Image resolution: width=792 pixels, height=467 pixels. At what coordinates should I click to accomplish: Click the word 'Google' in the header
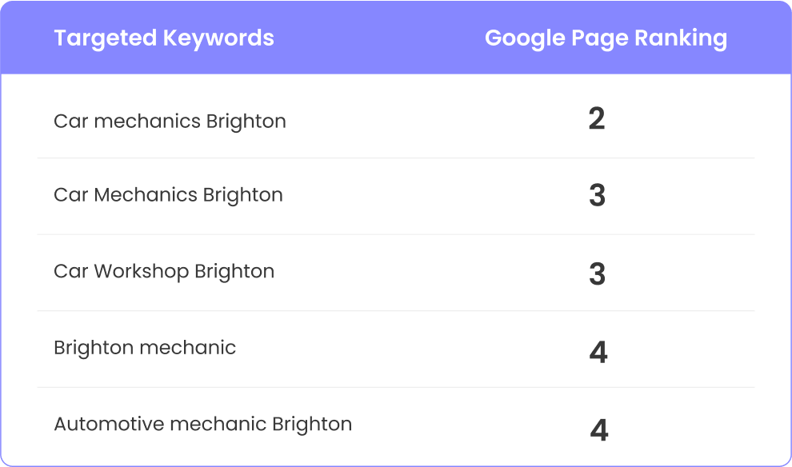click(525, 38)
